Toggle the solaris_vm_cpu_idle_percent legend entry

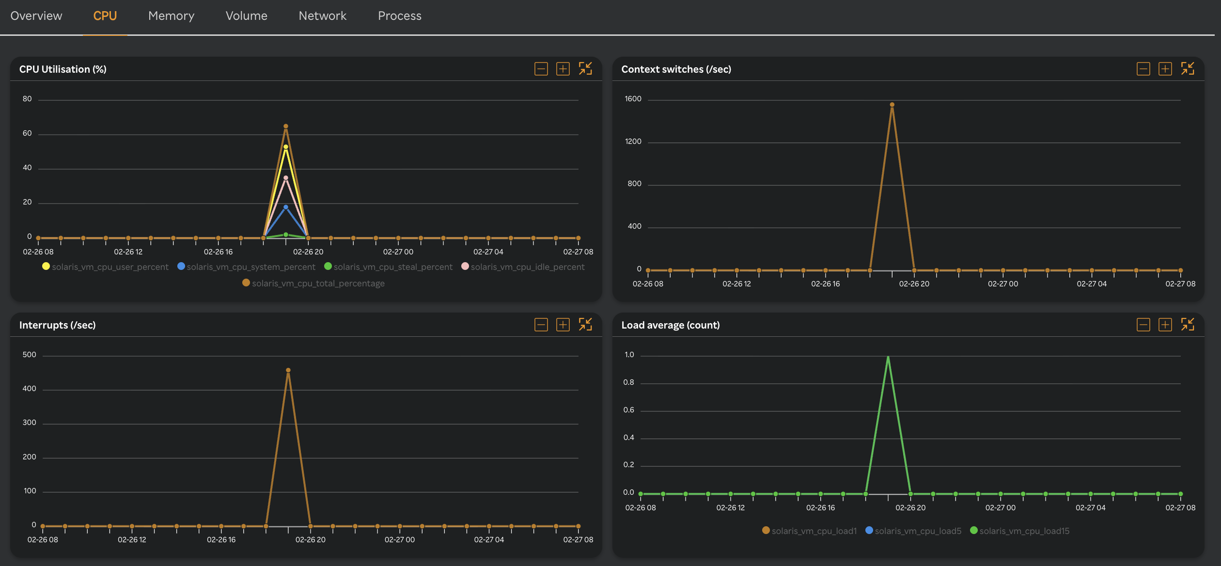[528, 267]
